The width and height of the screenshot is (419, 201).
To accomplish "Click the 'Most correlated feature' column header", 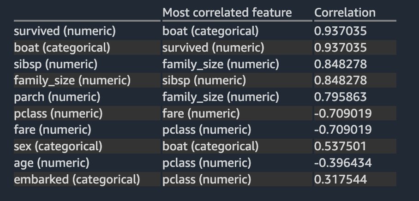I will point(227,12).
